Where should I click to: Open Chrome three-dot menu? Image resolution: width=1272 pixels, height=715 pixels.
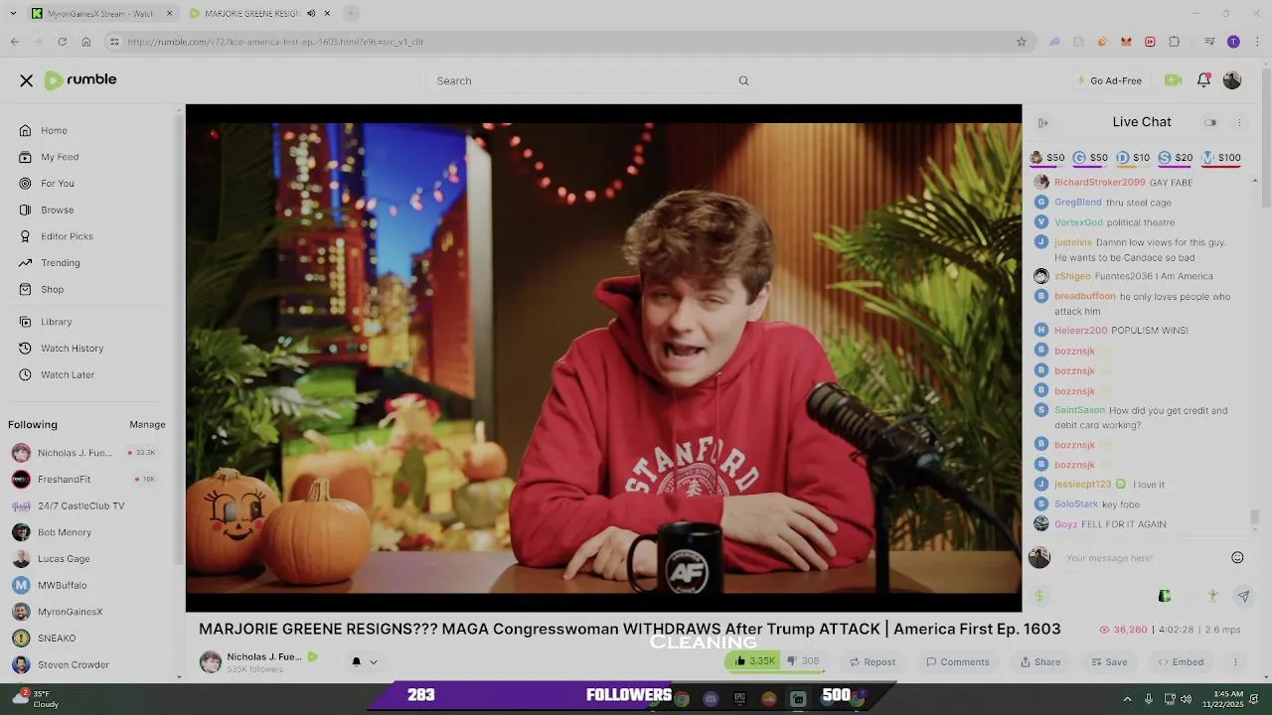click(1257, 42)
